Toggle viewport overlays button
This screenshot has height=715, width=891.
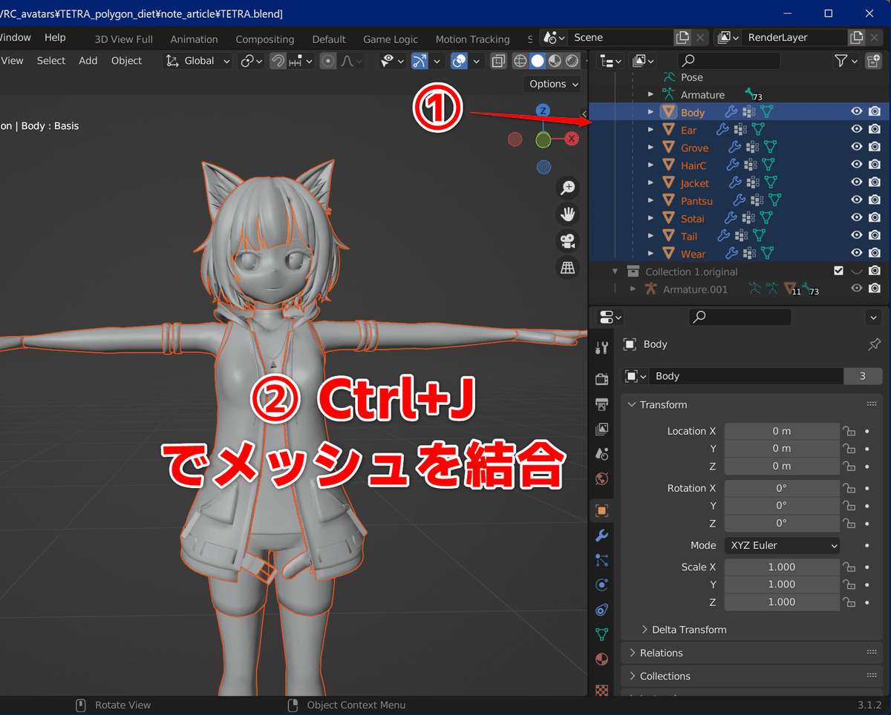pyautogui.click(x=460, y=61)
